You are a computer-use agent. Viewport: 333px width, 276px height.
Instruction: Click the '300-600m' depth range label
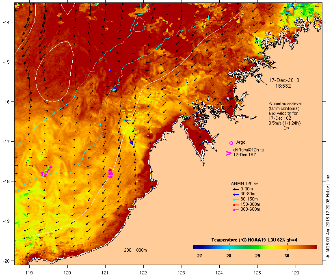point(250,209)
